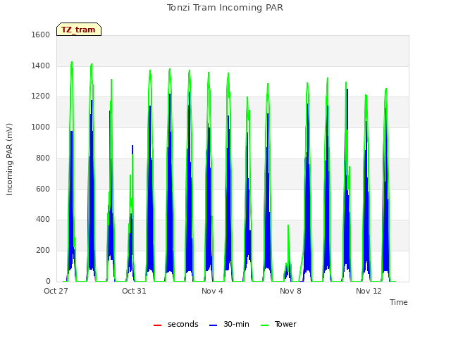The height and width of the screenshot is (338, 451).
Task: Click the Oct 27 x-axis label
Action: (56, 291)
